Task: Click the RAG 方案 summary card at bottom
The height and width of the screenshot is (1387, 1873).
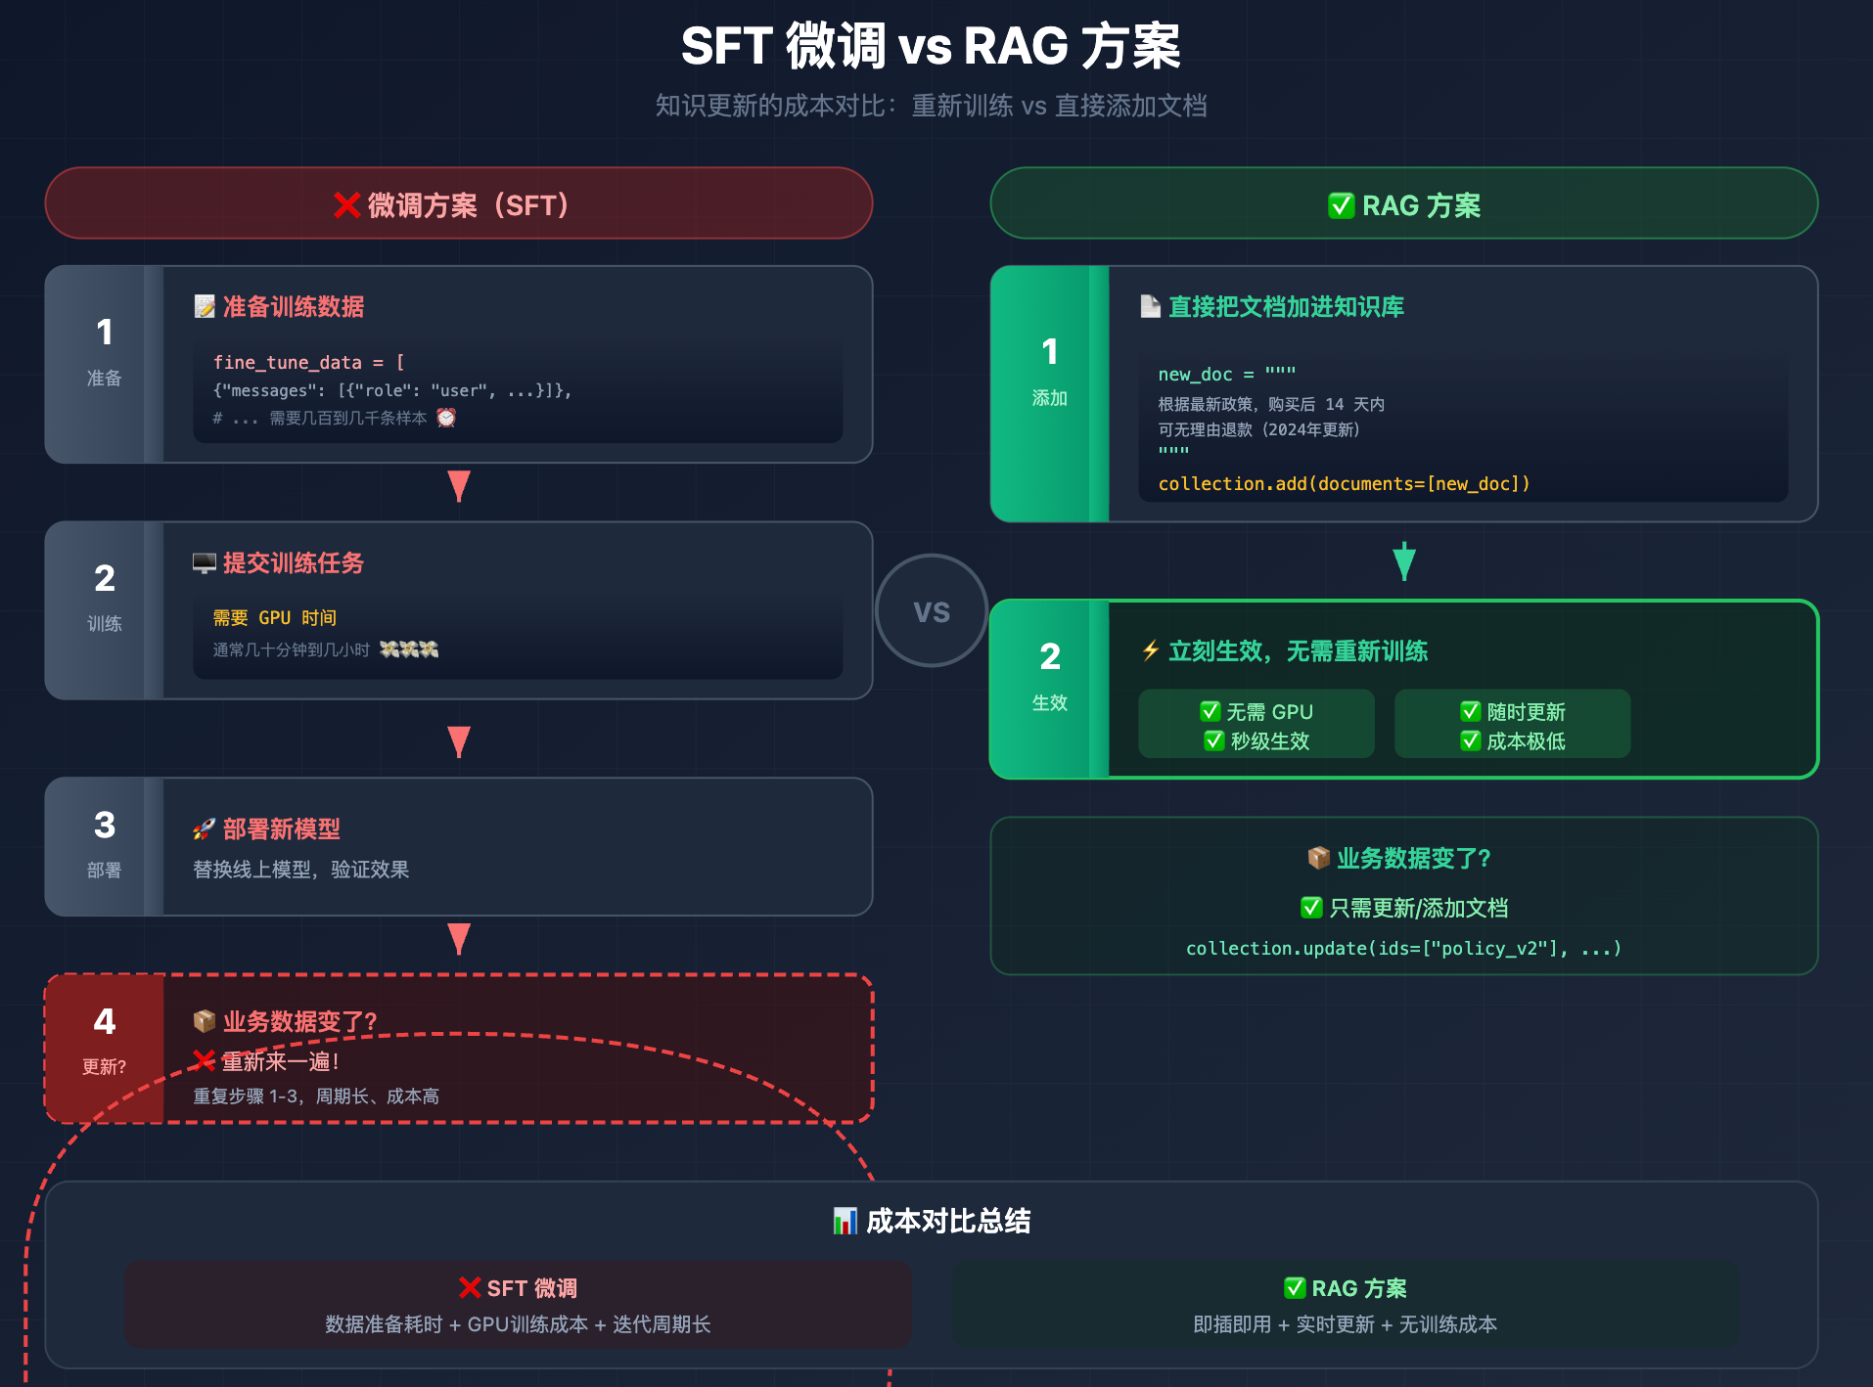Action: click(x=1345, y=1305)
